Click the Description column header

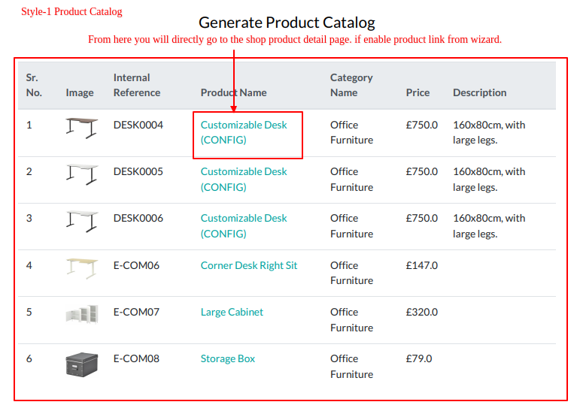coord(479,92)
